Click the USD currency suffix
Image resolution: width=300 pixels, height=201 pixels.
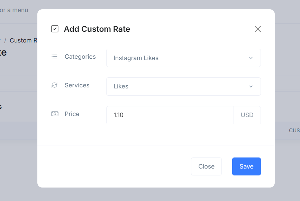(247, 115)
